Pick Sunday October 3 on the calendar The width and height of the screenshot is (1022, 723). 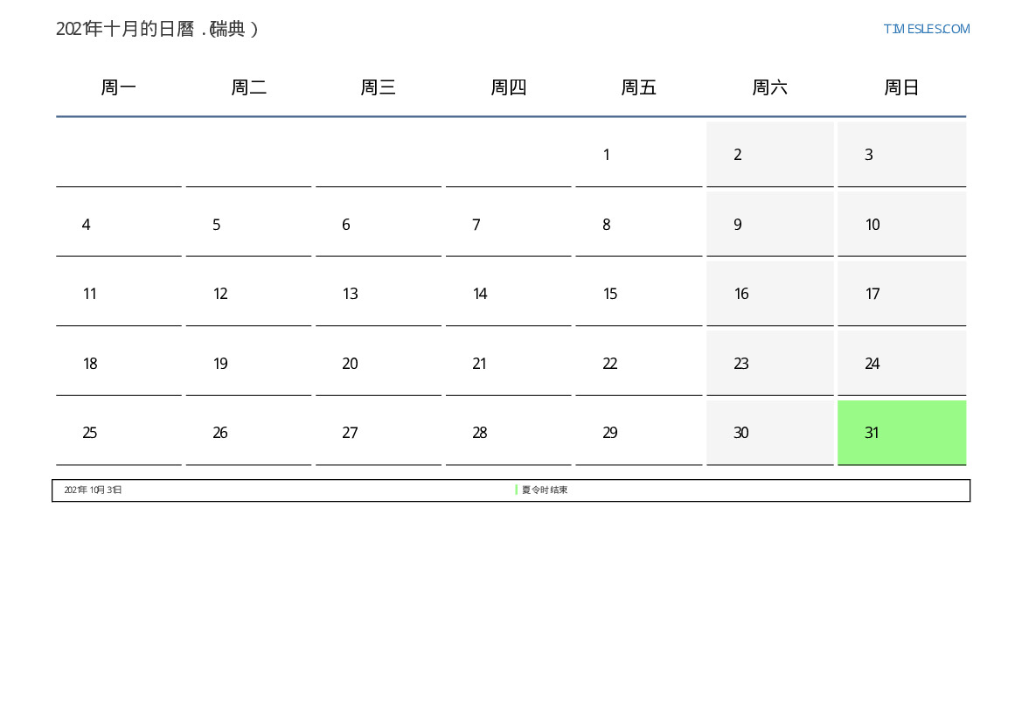coord(901,155)
